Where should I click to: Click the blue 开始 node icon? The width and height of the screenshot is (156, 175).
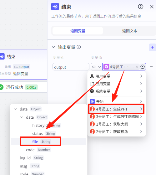pos(92,101)
